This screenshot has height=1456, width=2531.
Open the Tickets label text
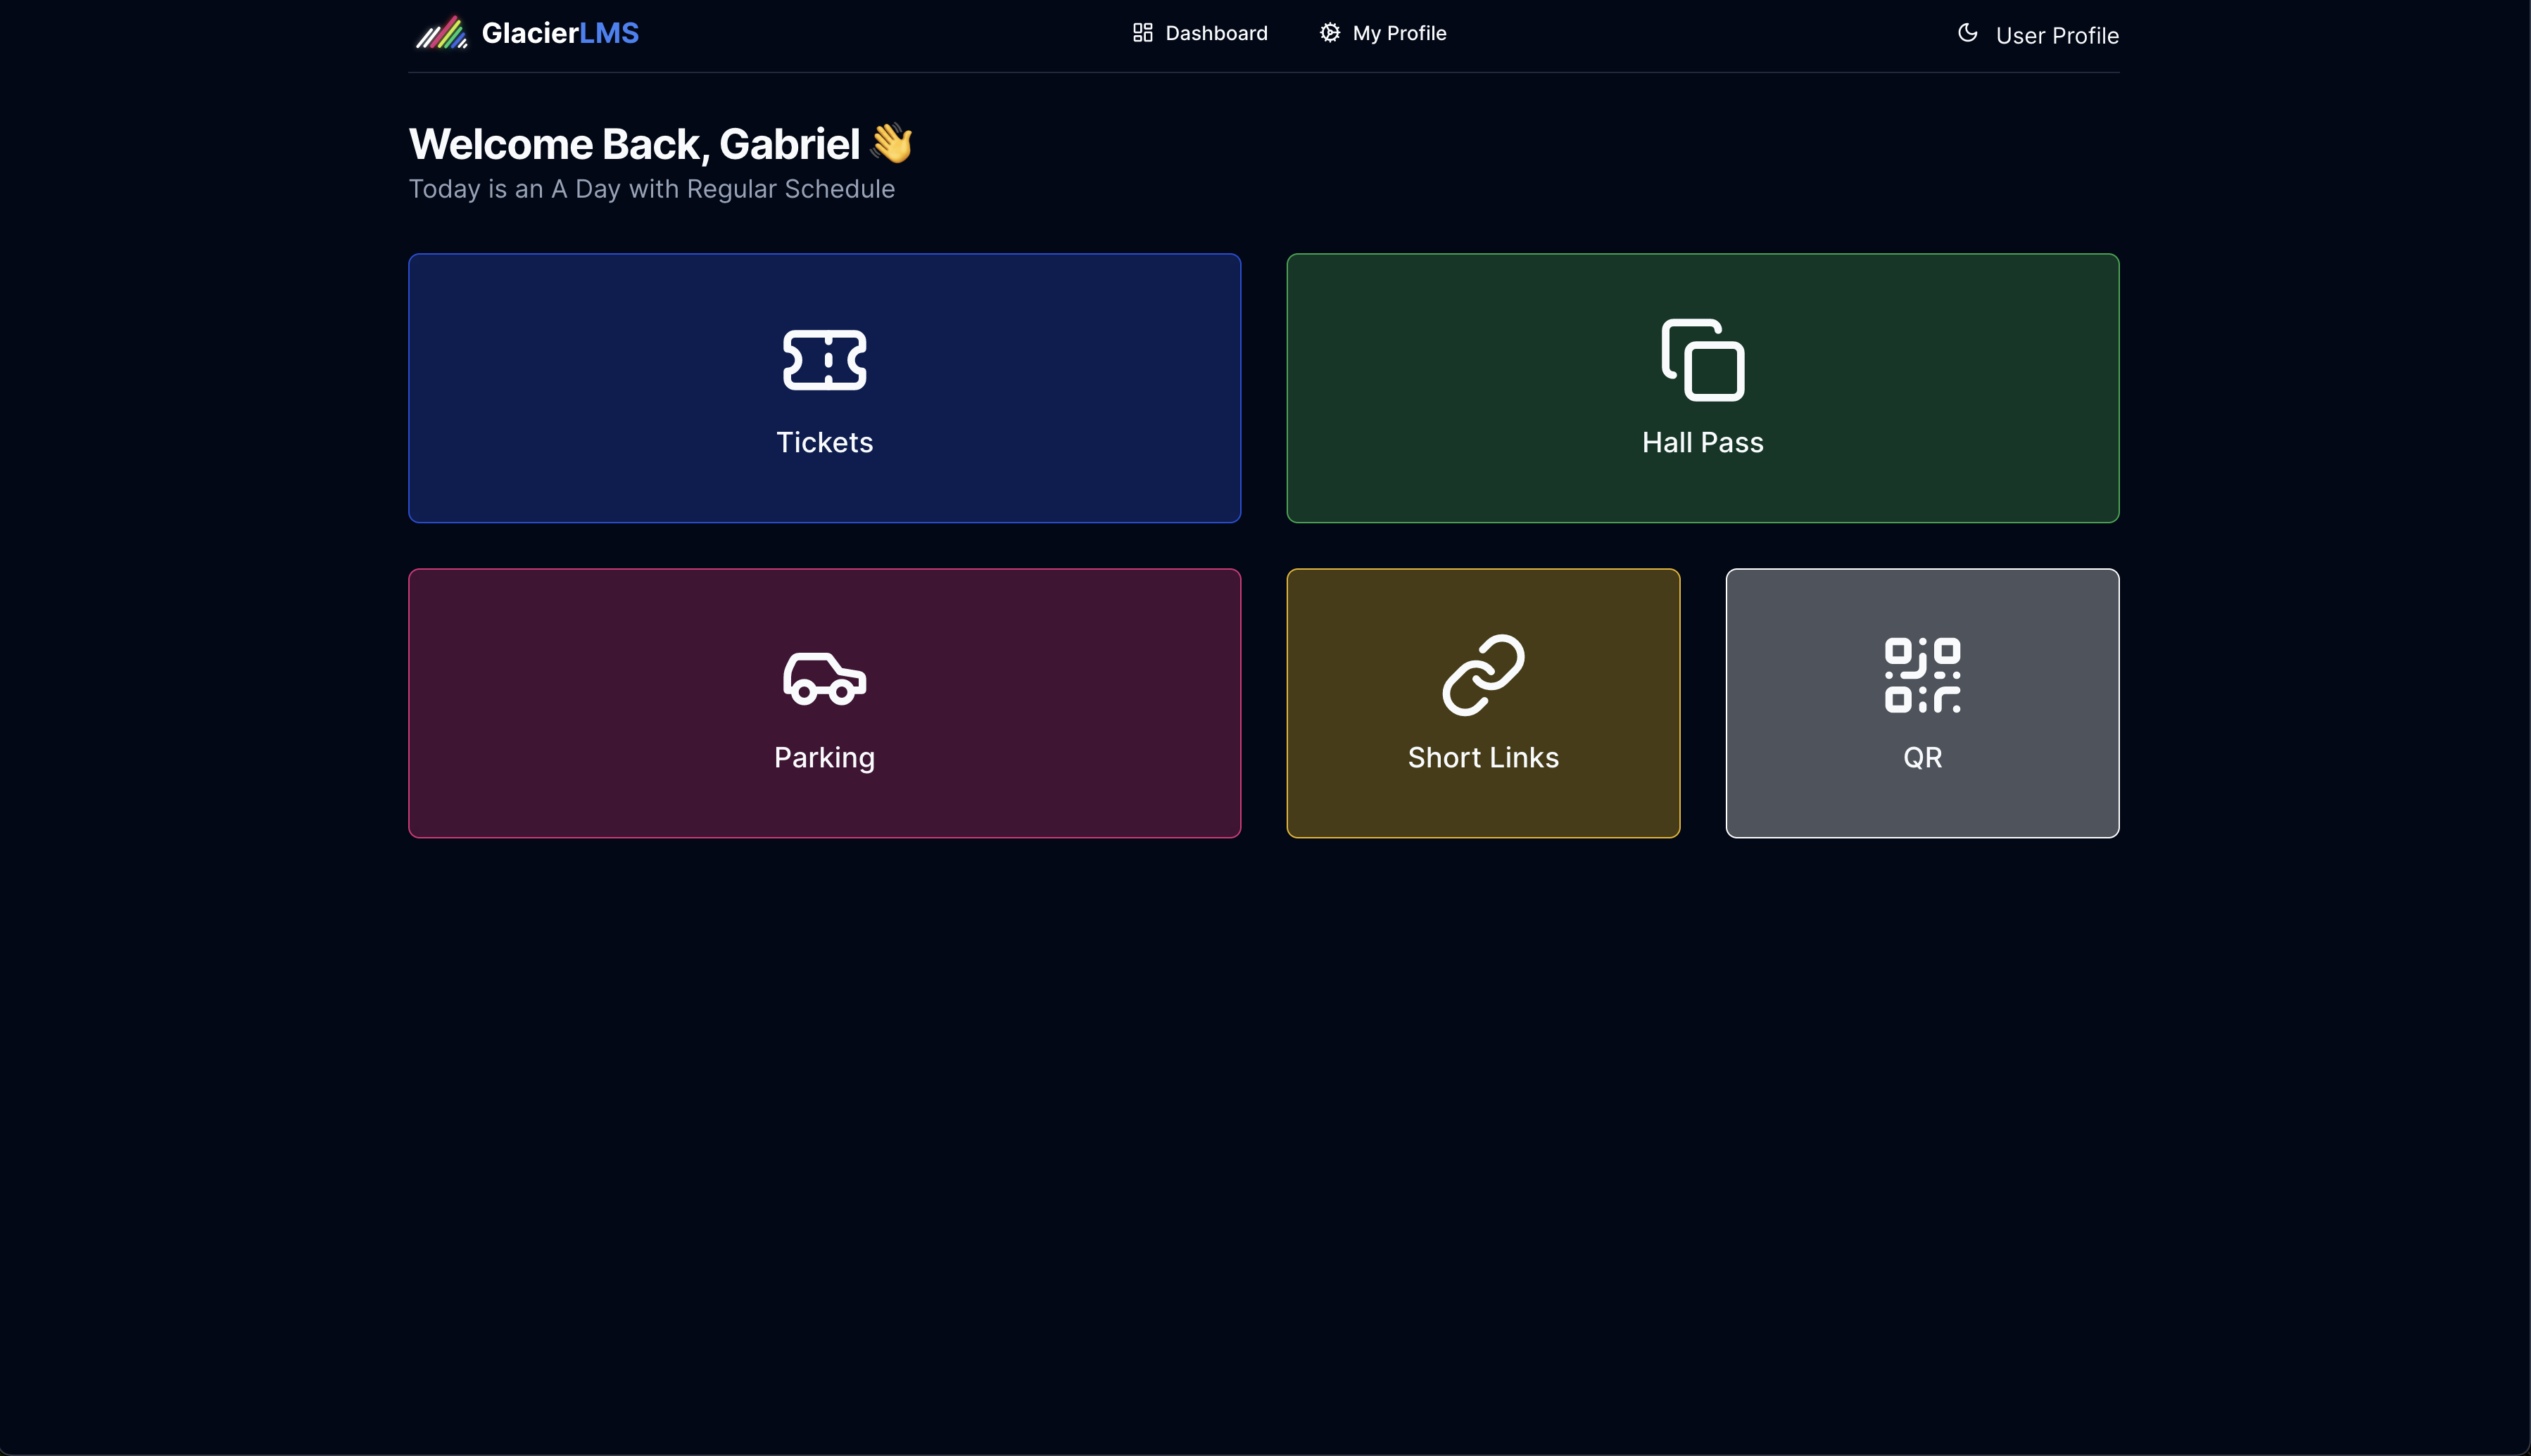point(824,442)
